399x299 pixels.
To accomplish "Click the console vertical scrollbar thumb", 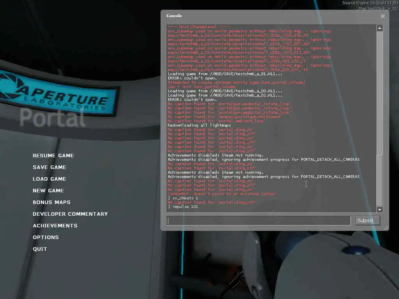I will click(x=380, y=180).
